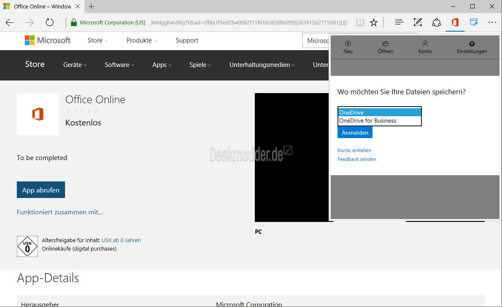Image resolution: width=502 pixels, height=307 pixels.
Task: Expand the Geräte menu
Action: click(75, 65)
